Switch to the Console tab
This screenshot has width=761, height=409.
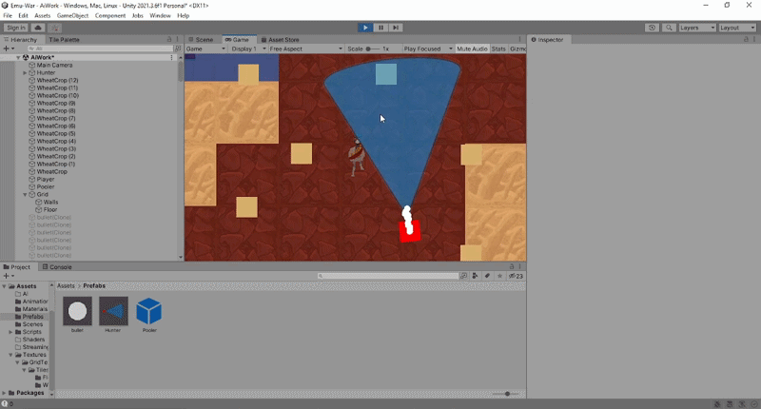pos(60,267)
